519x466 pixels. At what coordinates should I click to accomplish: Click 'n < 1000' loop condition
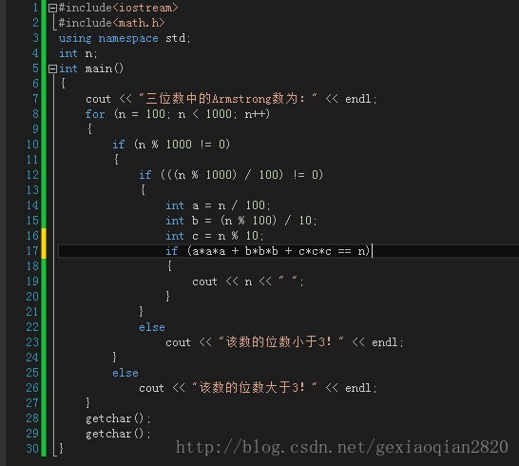(x=205, y=114)
